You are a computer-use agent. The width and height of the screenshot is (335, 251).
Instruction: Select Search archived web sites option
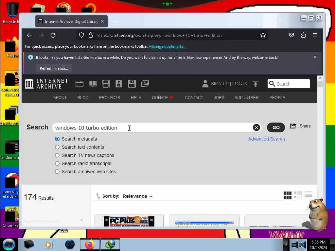[57, 172]
